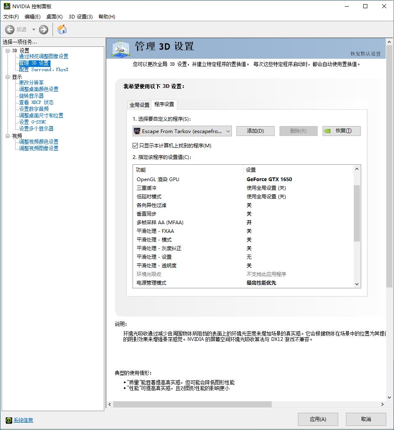Open the 编辑(E) menu
This screenshot has height=430, width=394.
pyautogui.click(x=32, y=16)
